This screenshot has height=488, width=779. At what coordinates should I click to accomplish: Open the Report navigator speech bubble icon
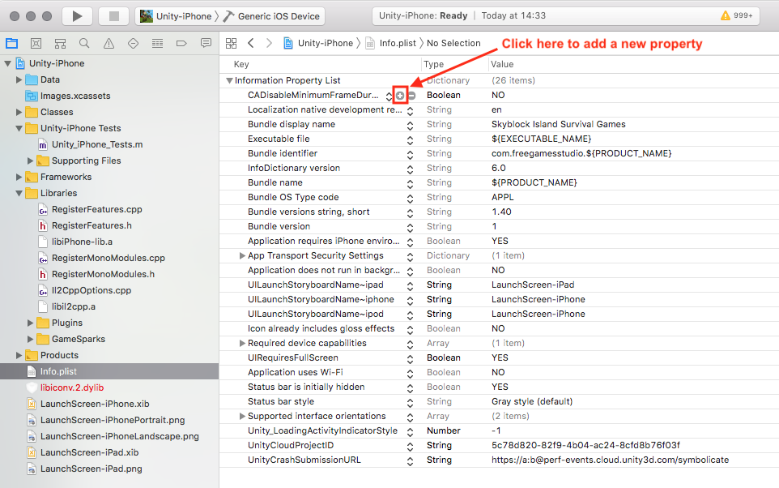(206, 43)
